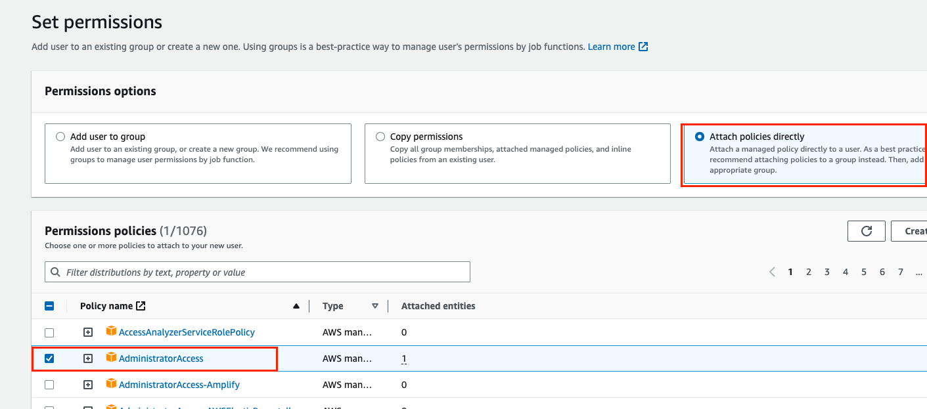Expand the AccessAnalyzerServiceRolePolicy details

[x=88, y=332]
